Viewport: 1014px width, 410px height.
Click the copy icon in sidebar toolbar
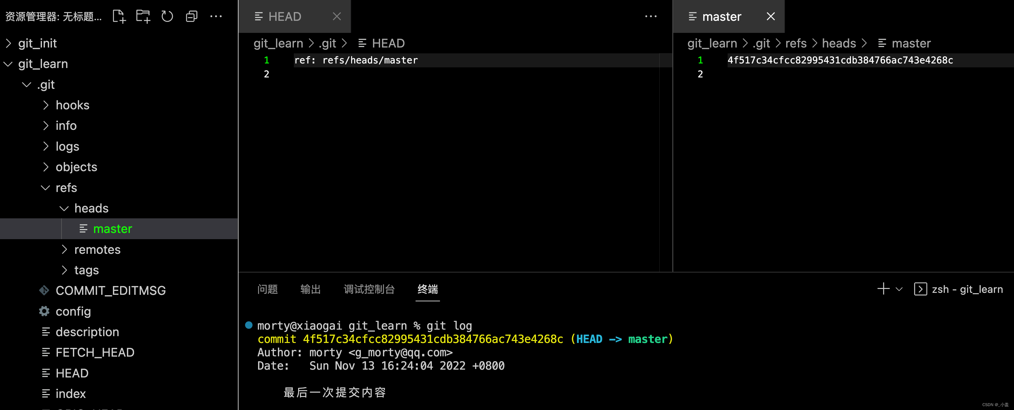[x=192, y=16]
